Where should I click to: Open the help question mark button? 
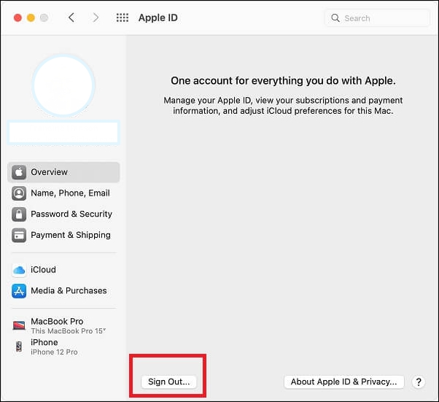419,382
